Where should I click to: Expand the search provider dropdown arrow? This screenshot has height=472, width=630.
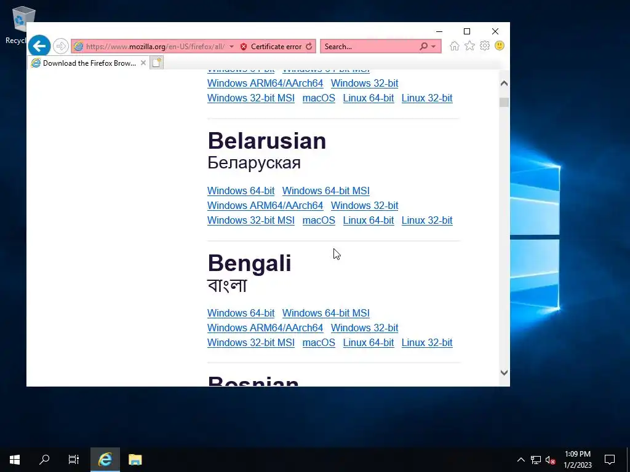[x=434, y=47]
